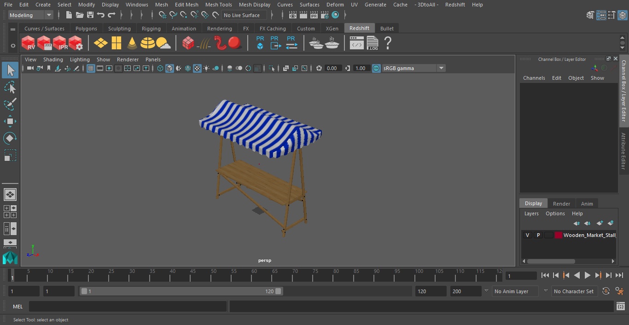Click the current frame field
Screen dimensions: 629x325
coord(521,276)
